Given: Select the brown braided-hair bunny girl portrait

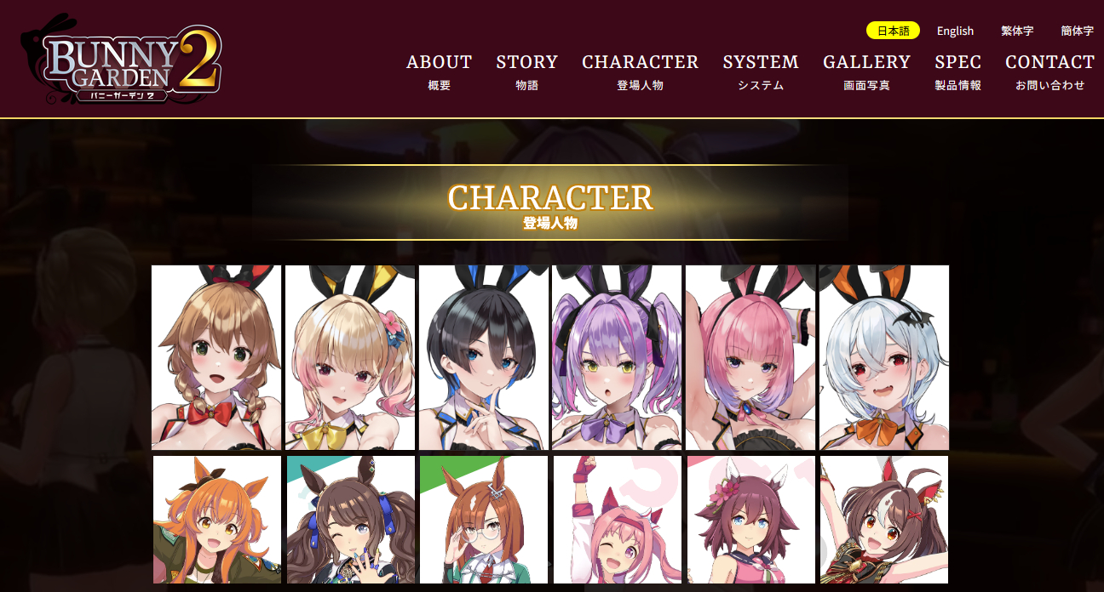Looking at the screenshot, I should [x=216, y=357].
